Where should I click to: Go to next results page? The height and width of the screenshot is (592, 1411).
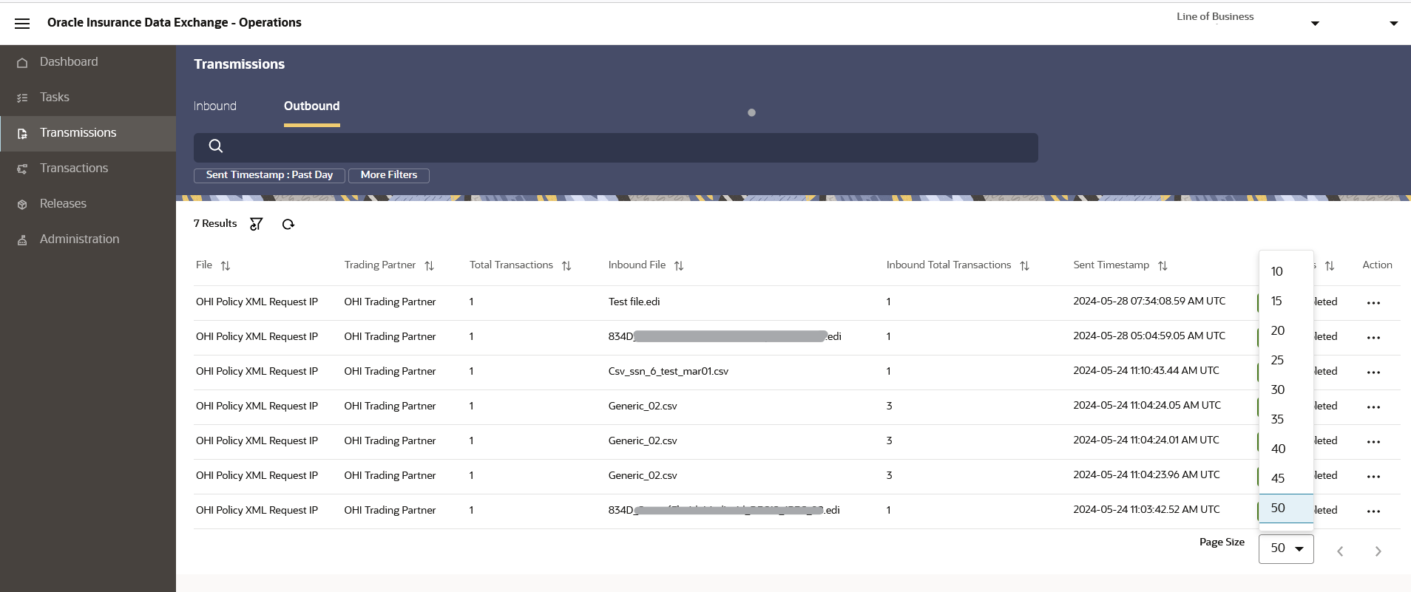click(x=1378, y=551)
